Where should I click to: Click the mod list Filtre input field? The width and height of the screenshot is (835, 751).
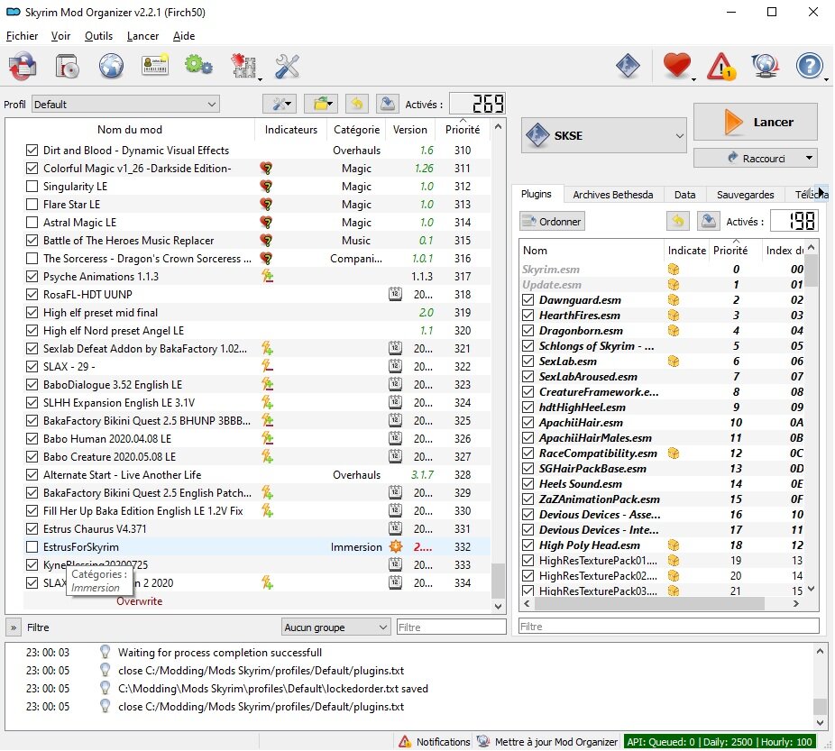pyautogui.click(x=451, y=627)
